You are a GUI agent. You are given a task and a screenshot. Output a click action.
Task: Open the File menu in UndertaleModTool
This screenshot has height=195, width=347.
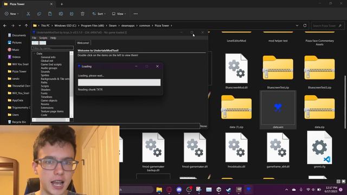pyautogui.click(x=34, y=38)
